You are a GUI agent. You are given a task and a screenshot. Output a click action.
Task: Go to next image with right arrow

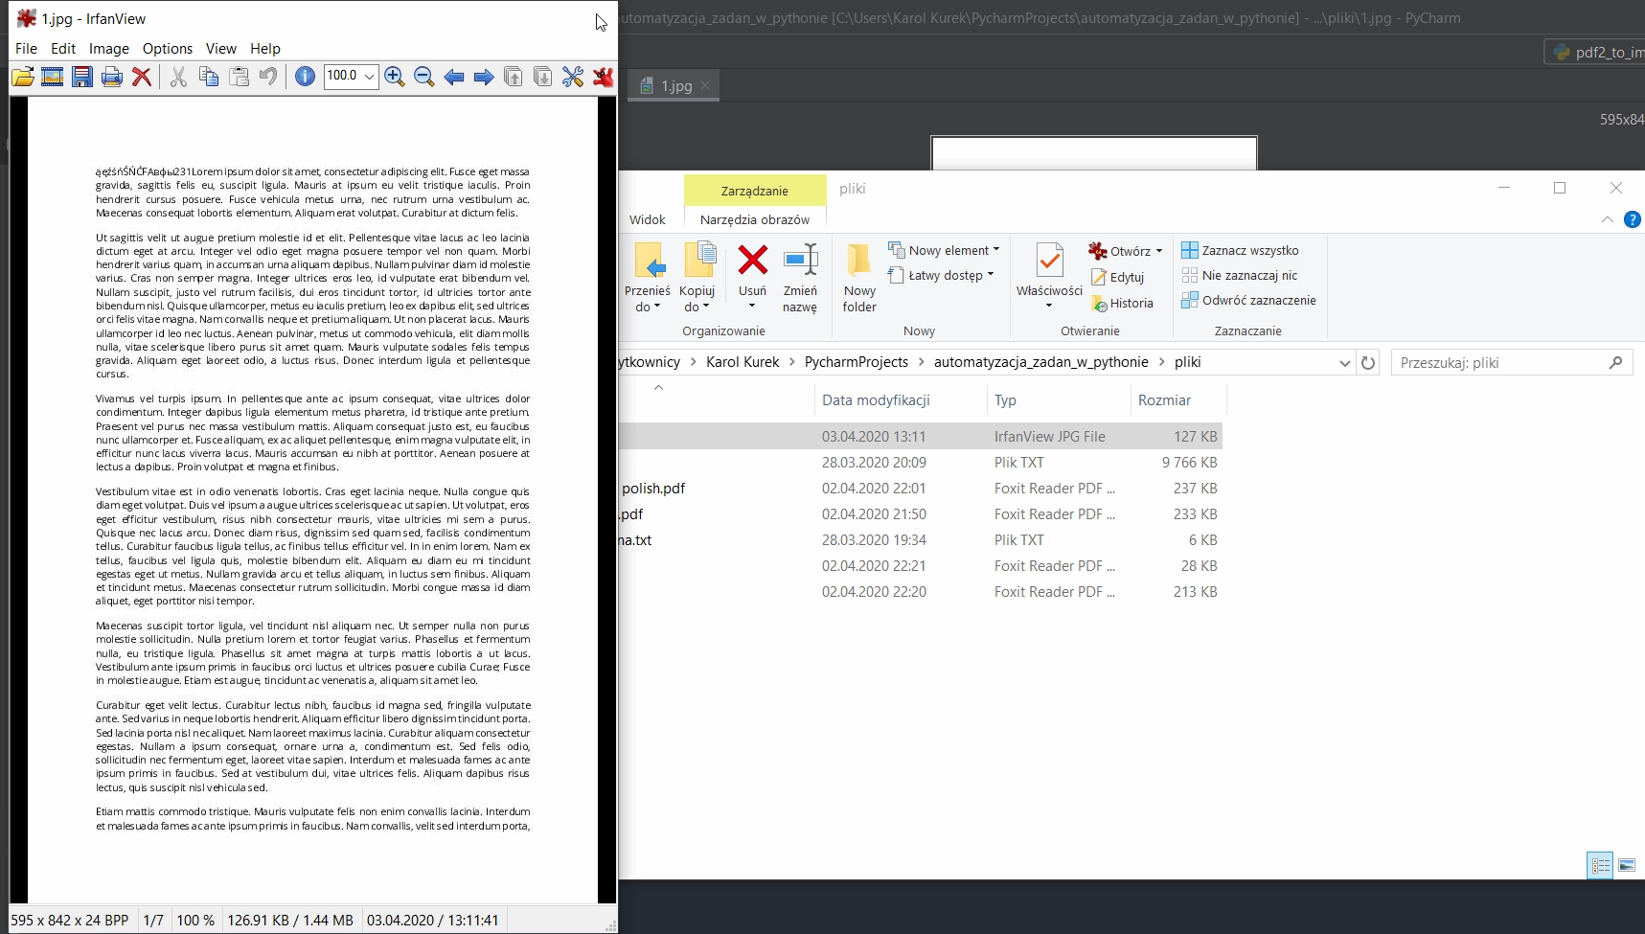coord(484,77)
